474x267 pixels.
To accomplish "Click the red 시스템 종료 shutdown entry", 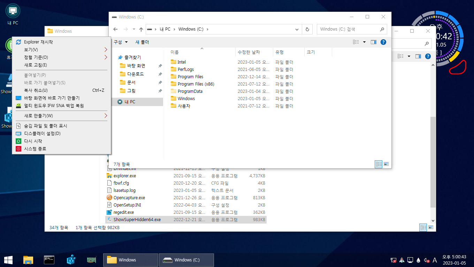I will [x=61, y=149].
